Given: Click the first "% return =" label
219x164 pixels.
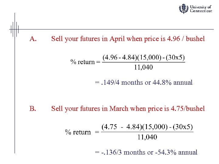Looking at the screenshot, I should [x=85, y=62].
